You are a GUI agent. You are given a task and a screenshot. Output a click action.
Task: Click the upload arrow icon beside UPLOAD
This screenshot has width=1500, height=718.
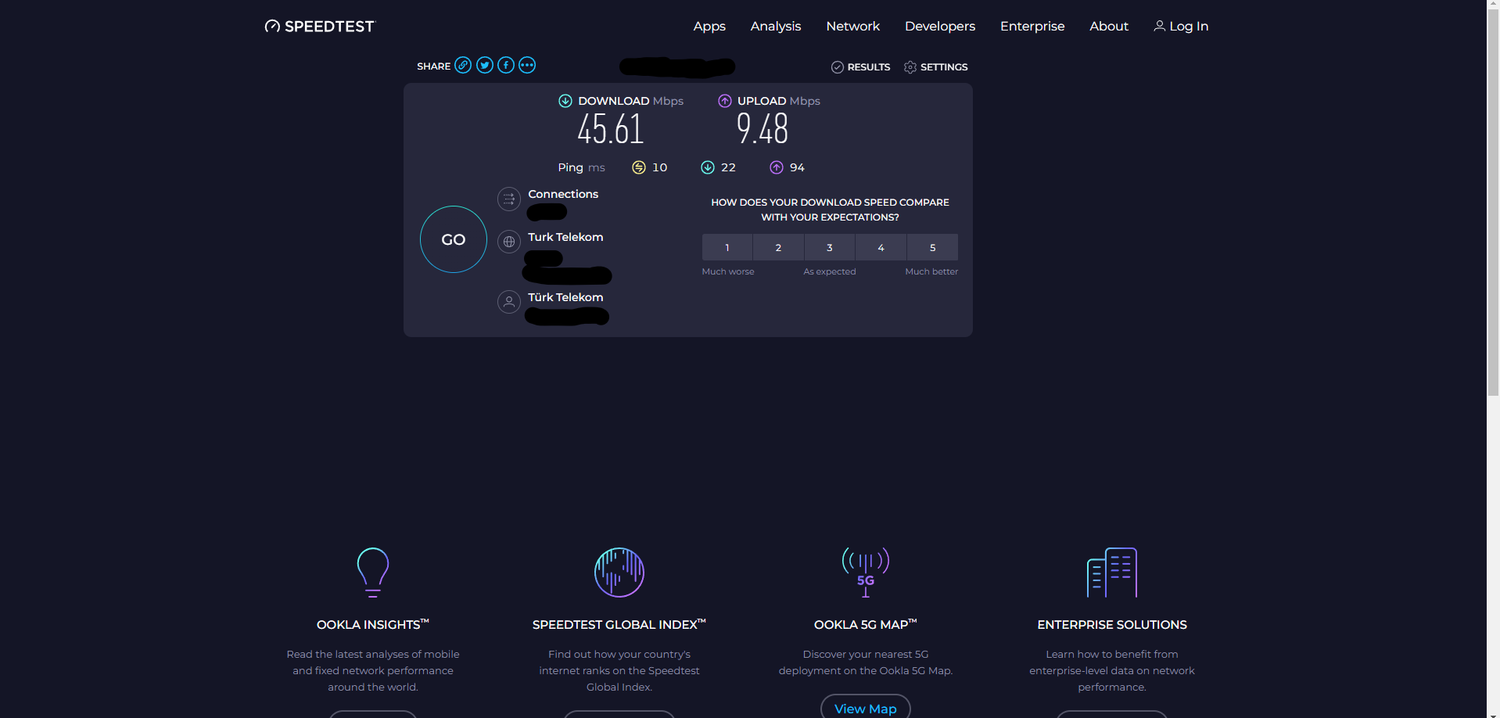(x=725, y=101)
